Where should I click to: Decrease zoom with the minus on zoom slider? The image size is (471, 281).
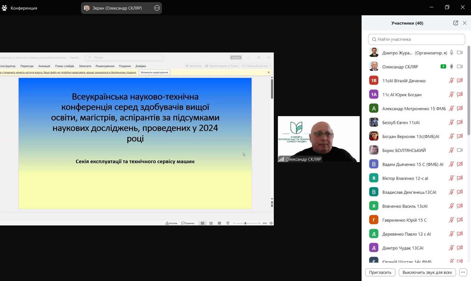pyautogui.click(x=234, y=223)
